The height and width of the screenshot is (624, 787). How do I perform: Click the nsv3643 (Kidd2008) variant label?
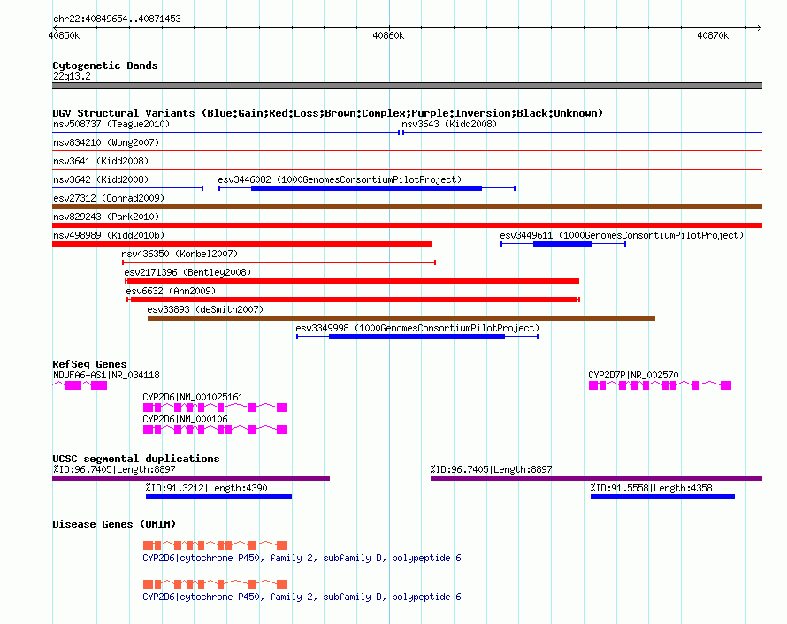(449, 124)
